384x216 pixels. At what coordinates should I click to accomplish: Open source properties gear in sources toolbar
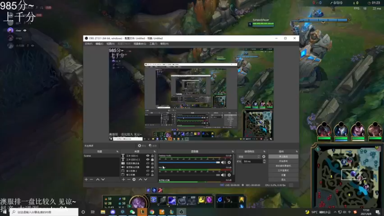pos(134,180)
